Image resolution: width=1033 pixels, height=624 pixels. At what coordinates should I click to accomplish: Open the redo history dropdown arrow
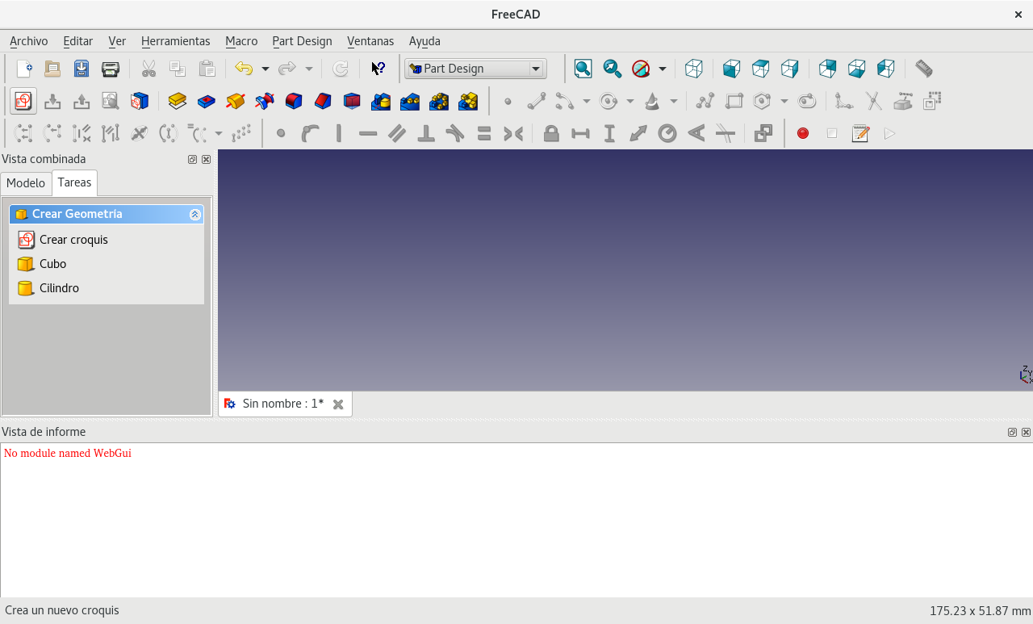pos(308,69)
